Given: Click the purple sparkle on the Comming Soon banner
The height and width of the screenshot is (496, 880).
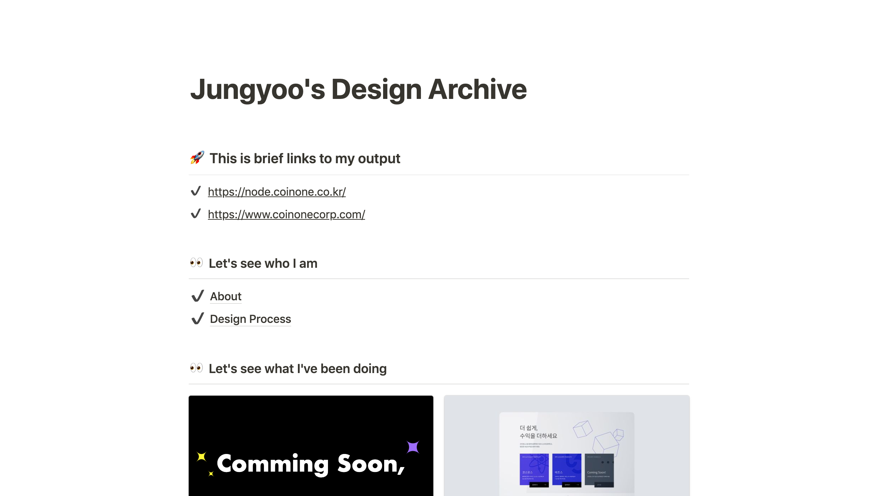Looking at the screenshot, I should [x=413, y=447].
